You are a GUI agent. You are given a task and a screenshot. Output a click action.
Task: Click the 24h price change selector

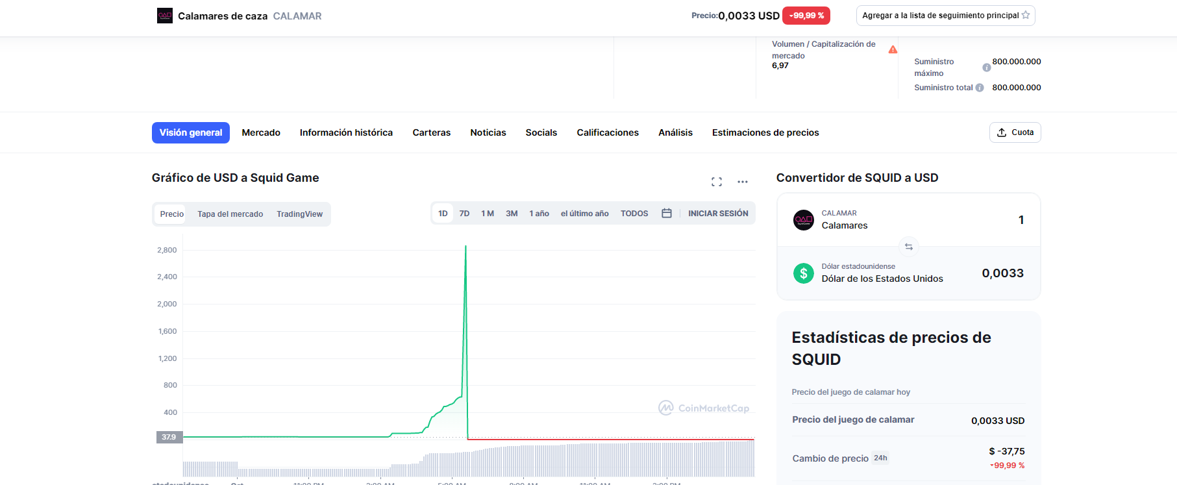(x=880, y=458)
